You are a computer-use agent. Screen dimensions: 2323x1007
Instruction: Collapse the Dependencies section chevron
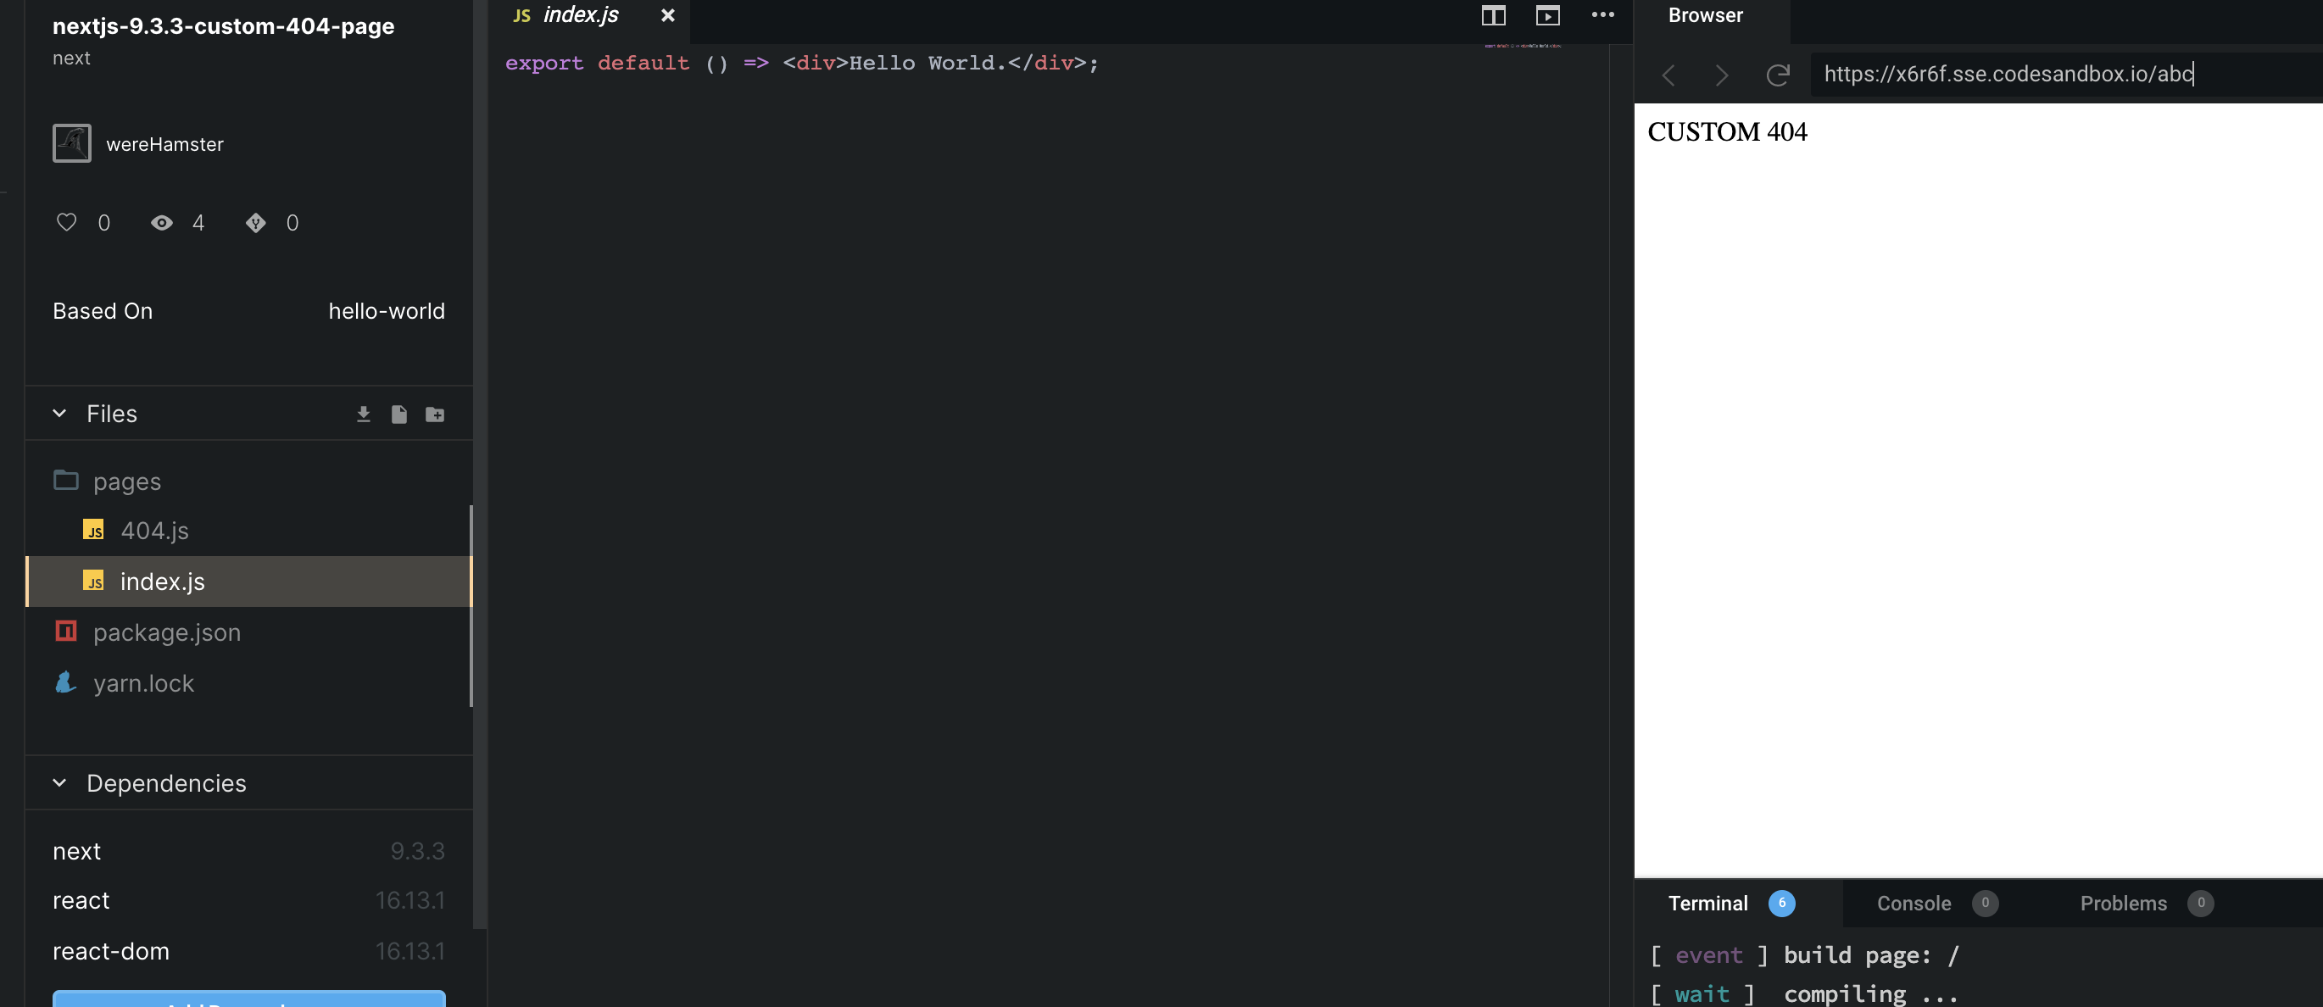click(59, 782)
